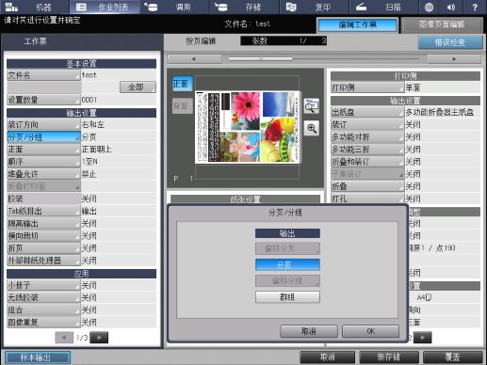Click the right arrow of page slider bar

pyautogui.click(x=454, y=59)
